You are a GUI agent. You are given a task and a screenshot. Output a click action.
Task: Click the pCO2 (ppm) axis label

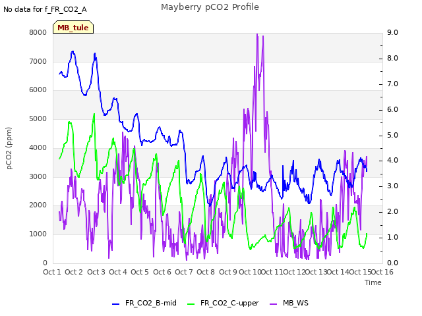[9, 148]
